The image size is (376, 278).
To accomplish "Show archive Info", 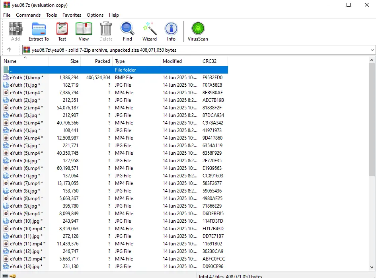I will click(x=171, y=32).
